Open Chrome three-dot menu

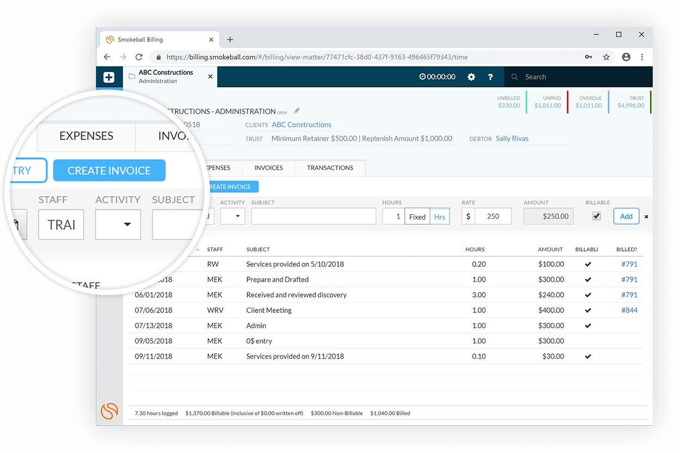[642, 57]
